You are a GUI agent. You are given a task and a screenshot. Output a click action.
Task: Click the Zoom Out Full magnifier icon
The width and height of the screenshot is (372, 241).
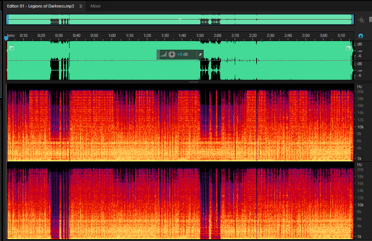361,20
